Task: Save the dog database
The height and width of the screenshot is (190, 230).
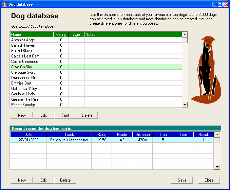Action: (x=182, y=180)
